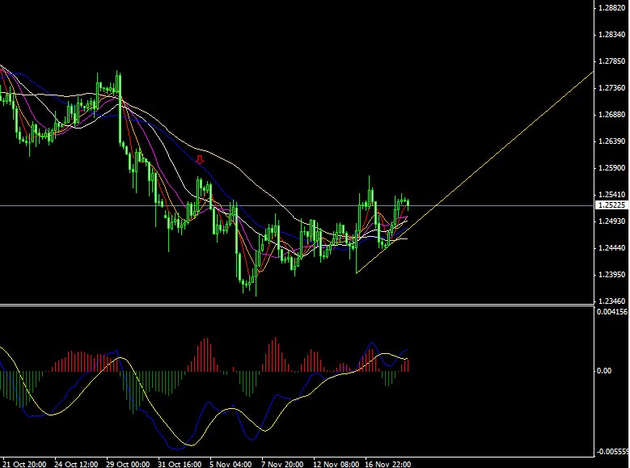The width and height of the screenshot is (630, 468).
Task: Click price level 1.27850 on the axis
Action: tap(612, 61)
